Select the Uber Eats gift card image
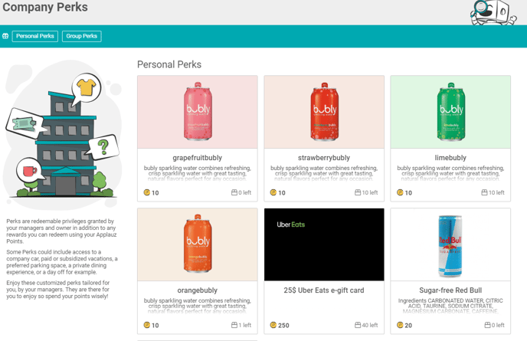The width and height of the screenshot is (527, 341). click(324, 244)
